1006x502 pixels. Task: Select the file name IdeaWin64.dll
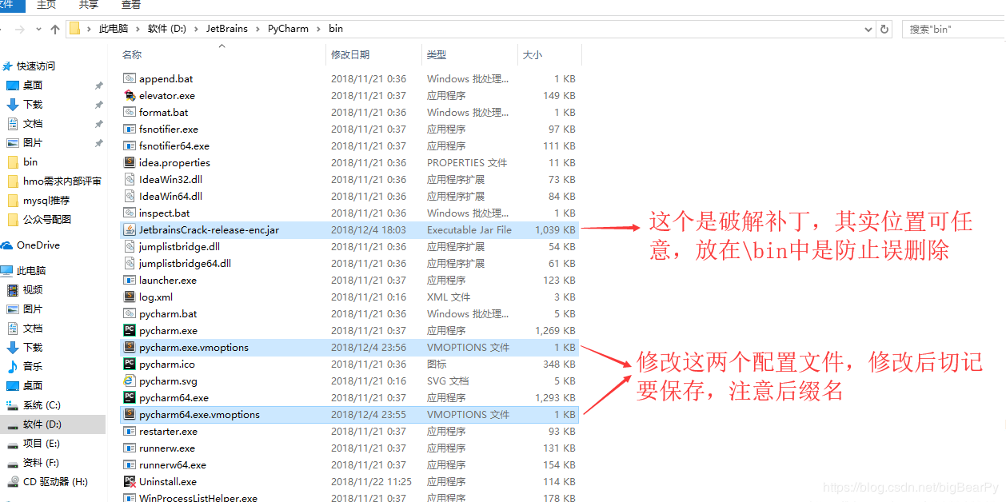tap(170, 196)
